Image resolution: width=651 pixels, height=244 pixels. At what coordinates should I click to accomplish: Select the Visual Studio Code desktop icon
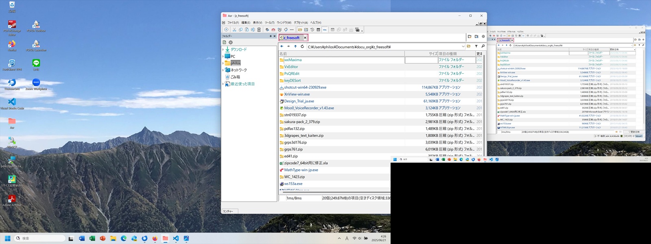coord(12,104)
